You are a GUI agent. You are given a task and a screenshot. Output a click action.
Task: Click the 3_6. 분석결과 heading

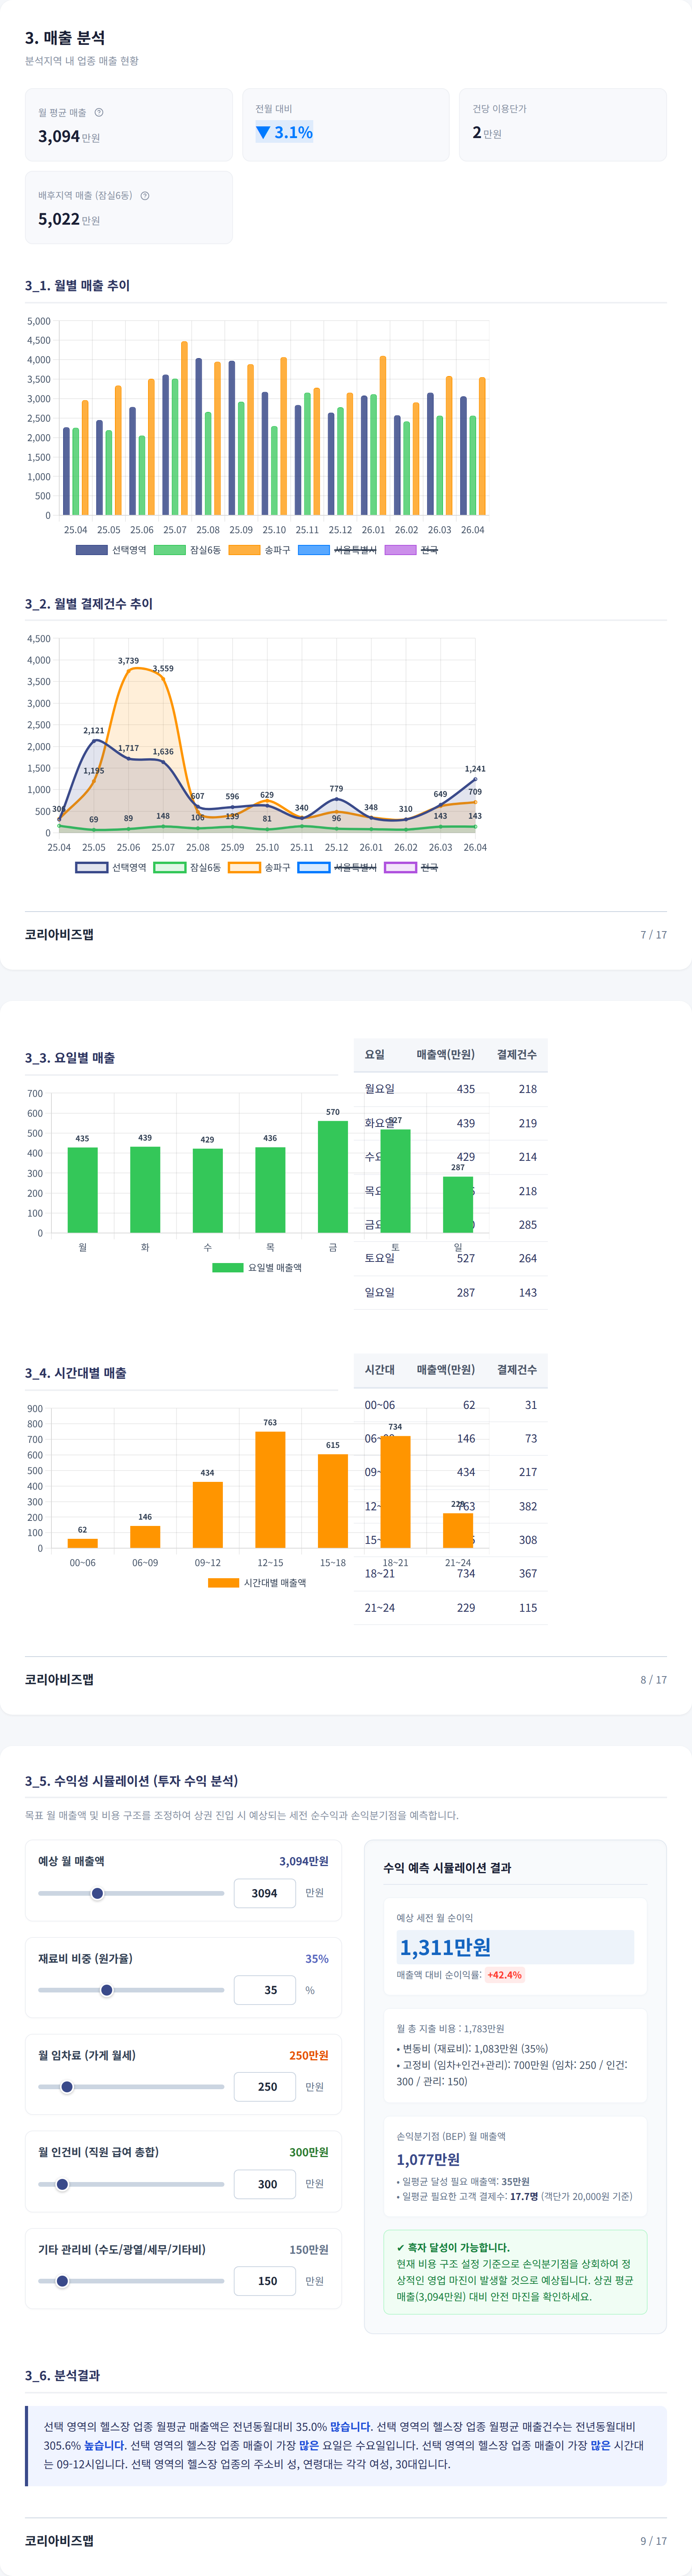[x=62, y=2375]
